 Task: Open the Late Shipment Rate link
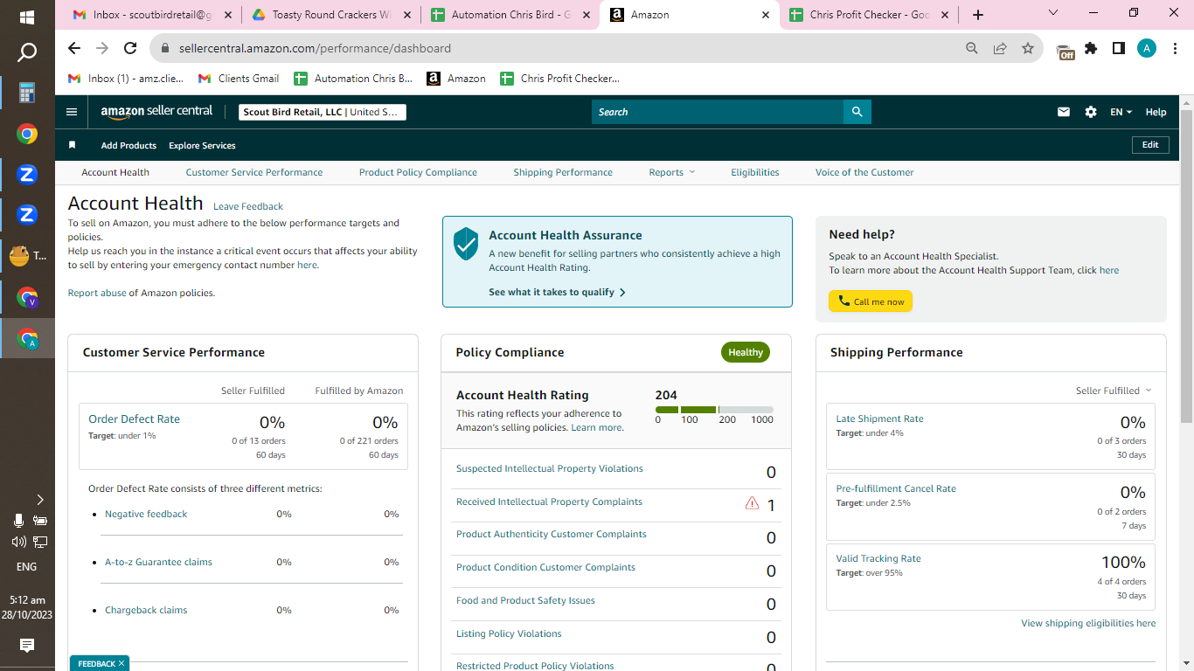(x=879, y=419)
